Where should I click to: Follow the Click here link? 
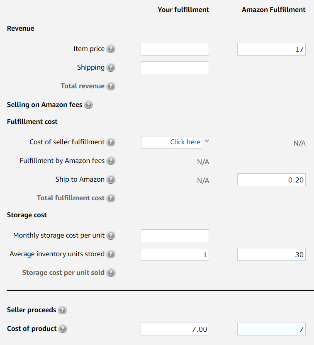pos(185,142)
